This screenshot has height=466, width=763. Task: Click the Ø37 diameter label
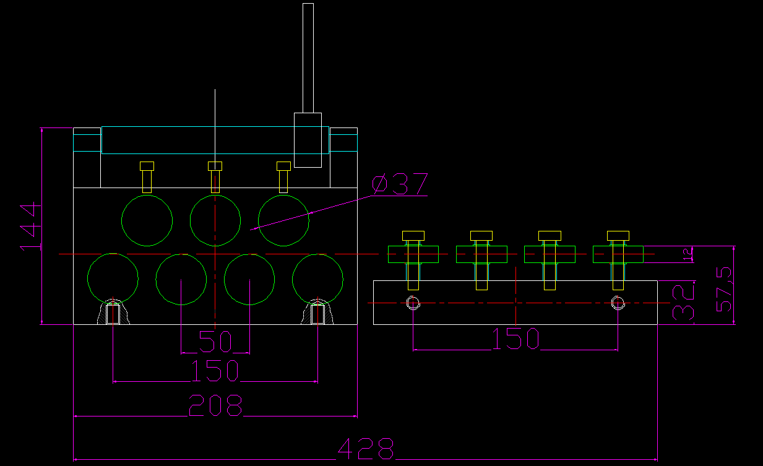[400, 184]
